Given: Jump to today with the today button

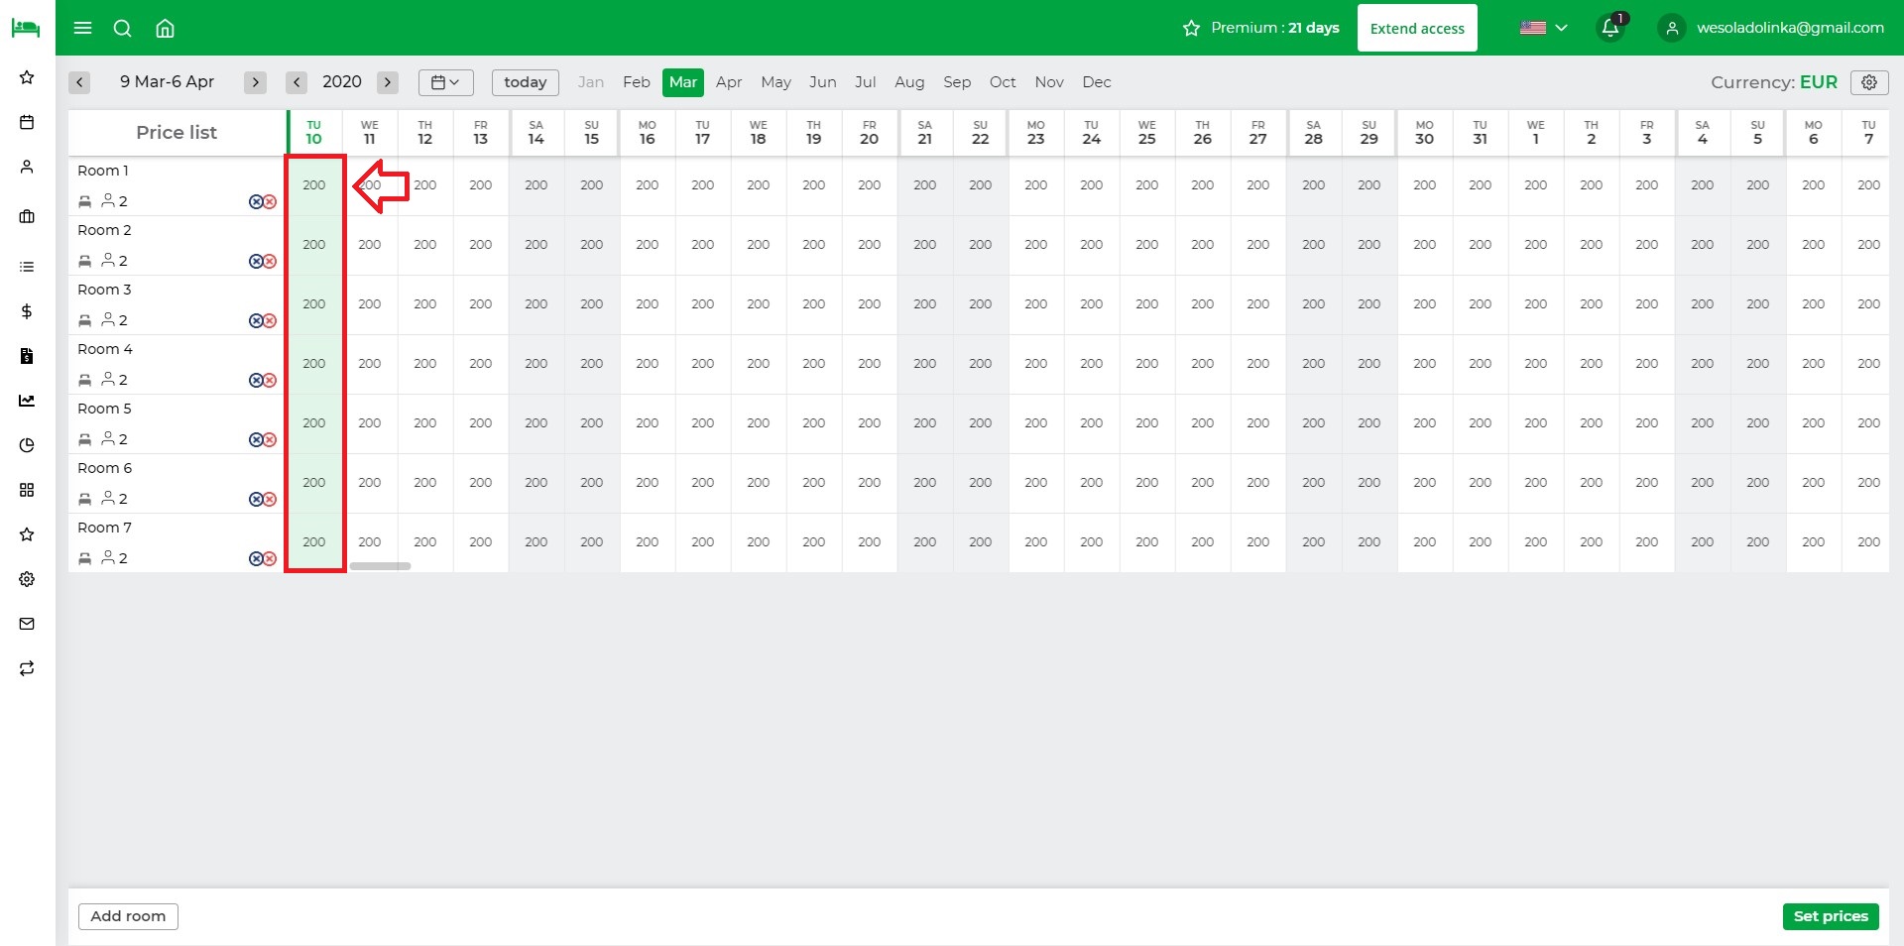Looking at the screenshot, I should coord(526,82).
